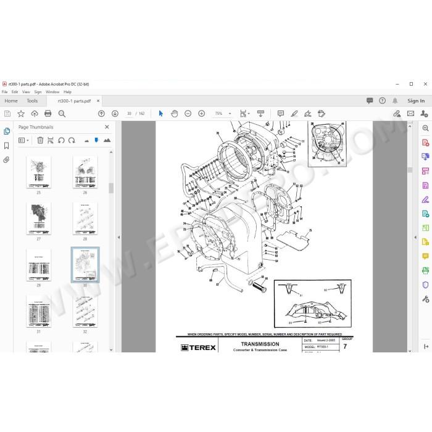Close the Page Thumbnails panel
Image resolution: width=432 pixels, height=432 pixels.
pos(107,127)
